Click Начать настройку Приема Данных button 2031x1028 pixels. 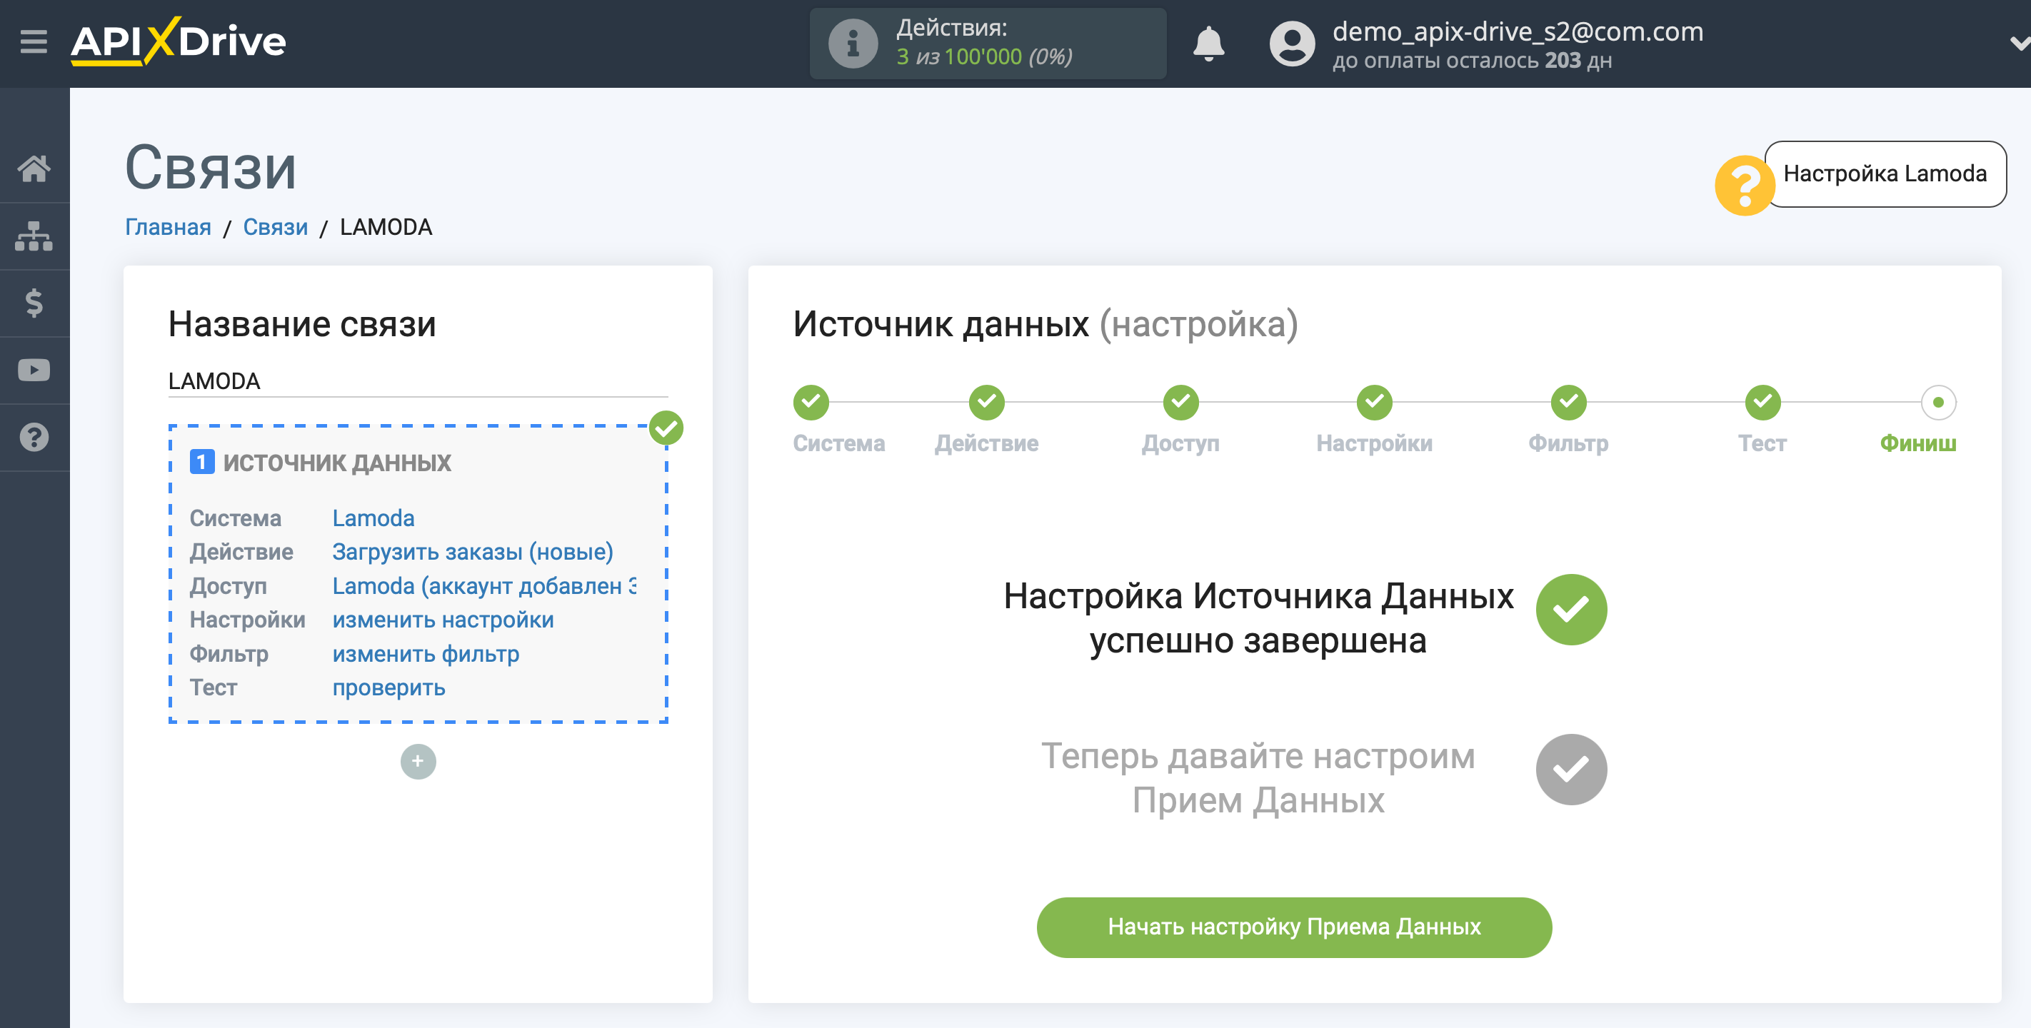pos(1294,927)
